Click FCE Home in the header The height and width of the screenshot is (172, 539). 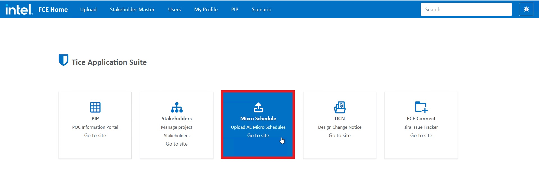pos(53,10)
